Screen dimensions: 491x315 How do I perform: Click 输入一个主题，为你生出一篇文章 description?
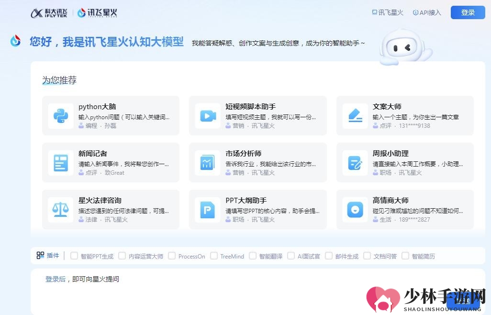416,117
